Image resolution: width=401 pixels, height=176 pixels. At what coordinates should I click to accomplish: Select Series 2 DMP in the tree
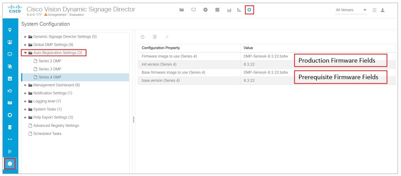click(50, 61)
